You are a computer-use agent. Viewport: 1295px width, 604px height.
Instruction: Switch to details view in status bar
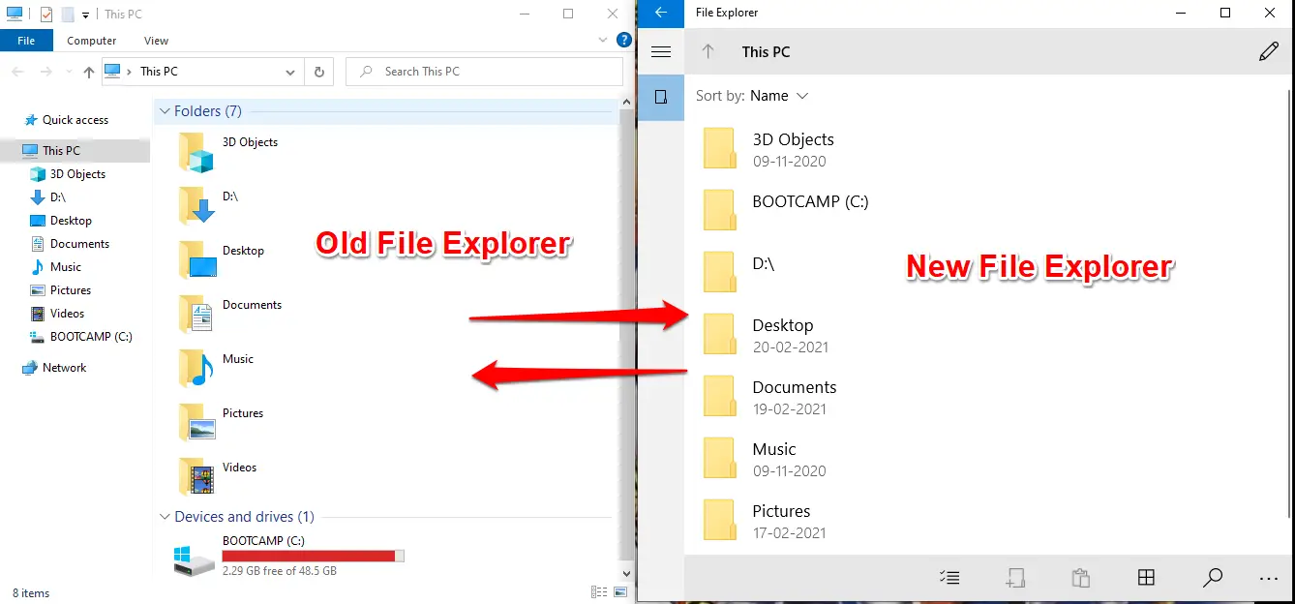tap(598, 592)
